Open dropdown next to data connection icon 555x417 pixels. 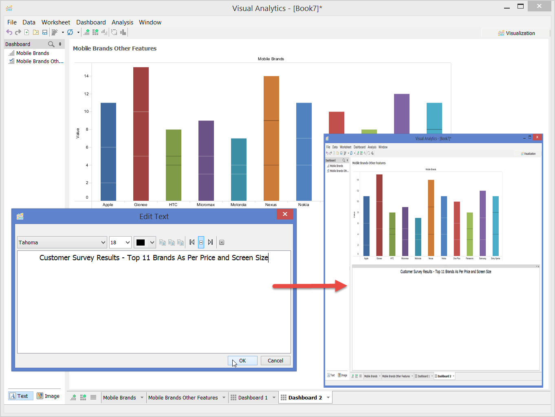63,32
